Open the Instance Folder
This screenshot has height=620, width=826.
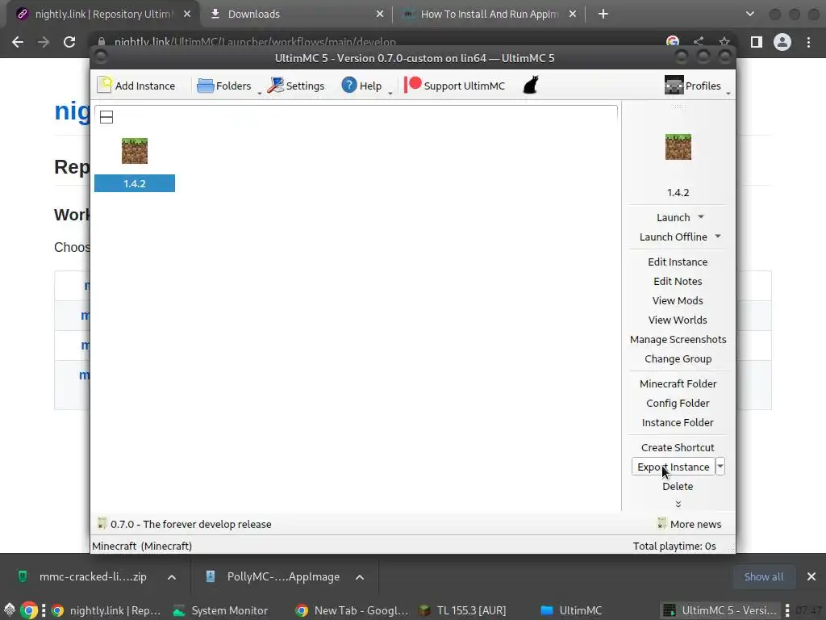point(678,423)
